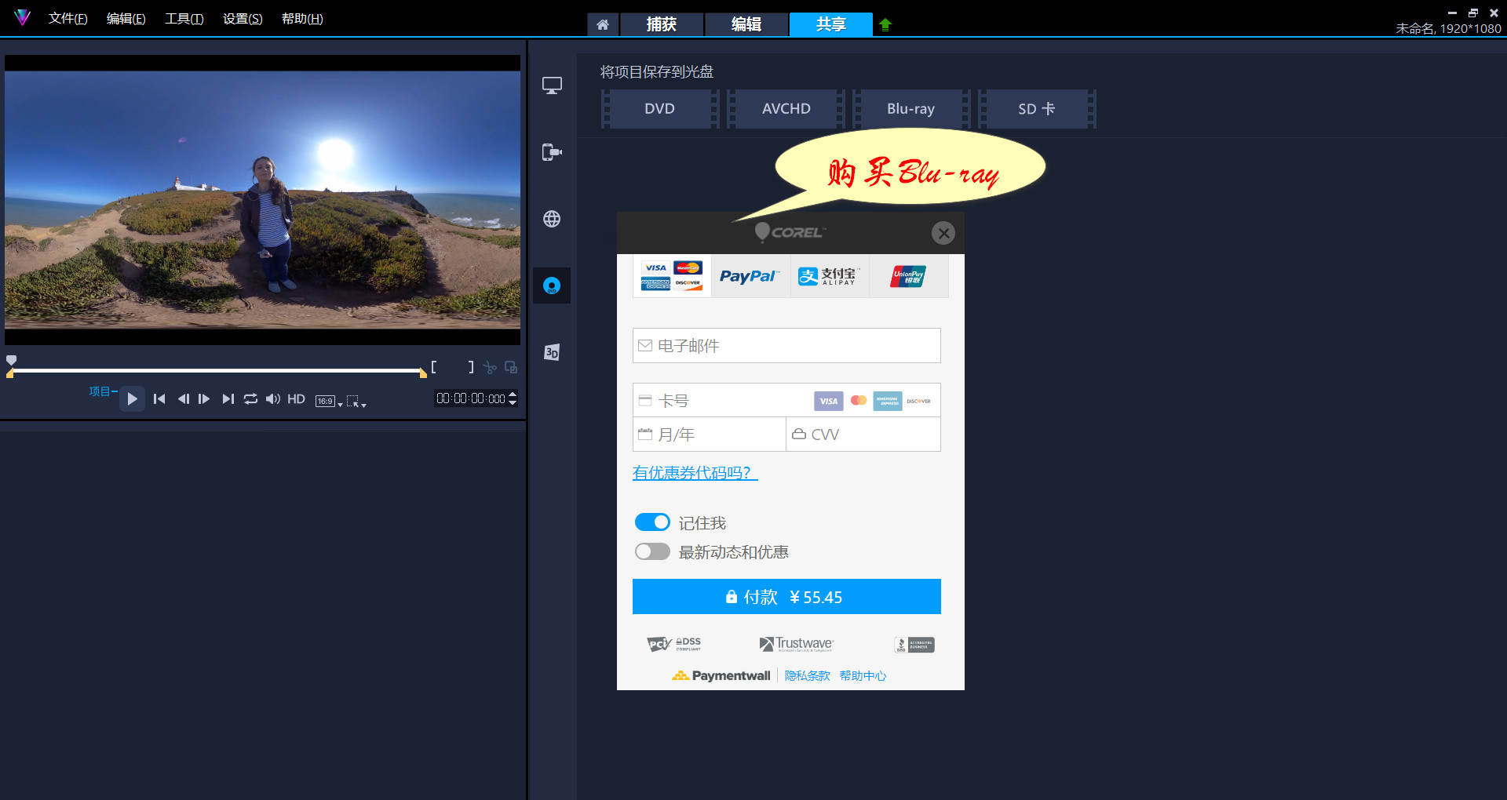The width and height of the screenshot is (1507, 800).
Task: Select the 3D movie icon in sidebar
Action: tap(552, 352)
